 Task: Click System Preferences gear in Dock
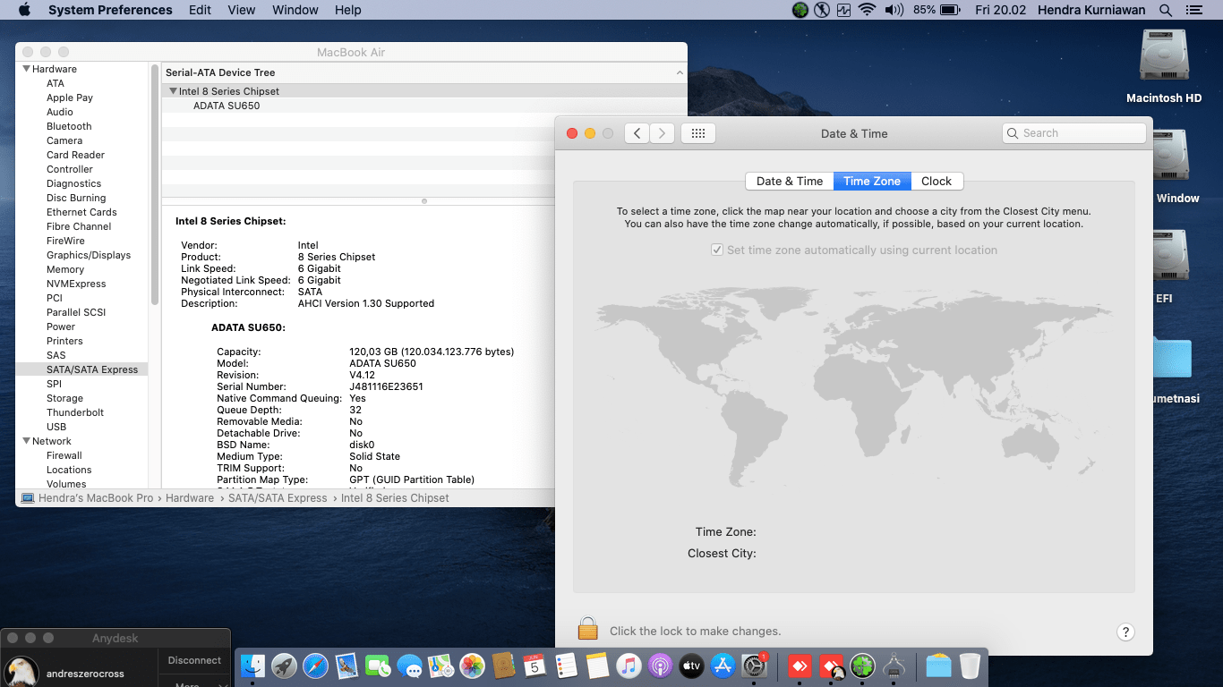(x=755, y=666)
